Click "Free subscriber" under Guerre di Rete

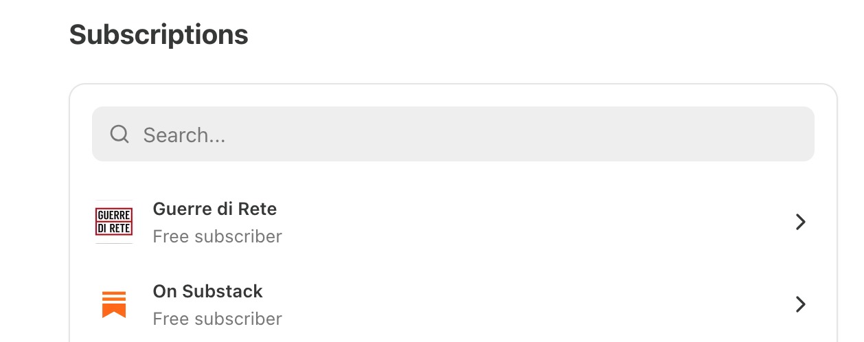(217, 237)
